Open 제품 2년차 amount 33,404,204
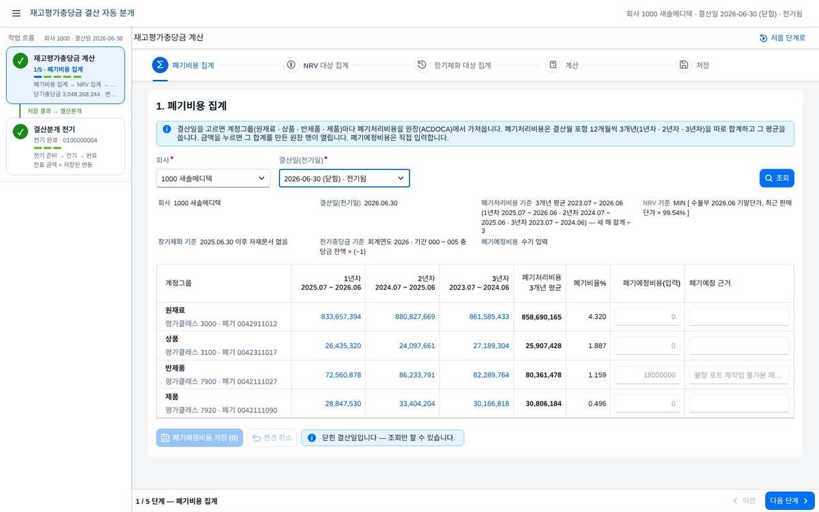Screen dimensions: 819x512 point(417,403)
